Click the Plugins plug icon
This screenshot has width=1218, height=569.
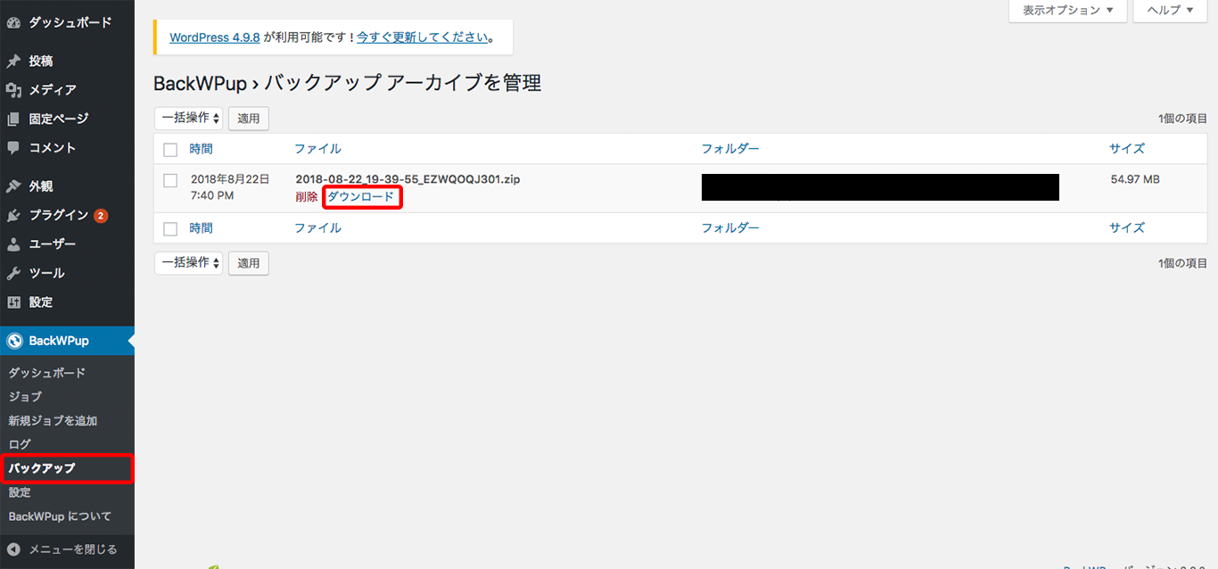click(x=13, y=216)
